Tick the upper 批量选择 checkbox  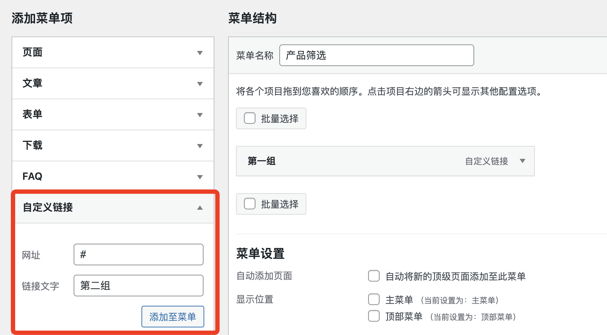click(250, 118)
